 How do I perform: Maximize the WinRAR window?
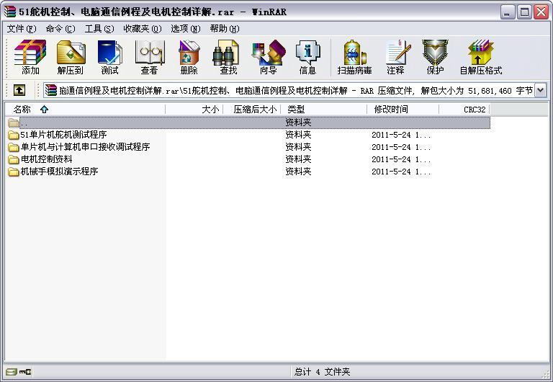(524, 12)
